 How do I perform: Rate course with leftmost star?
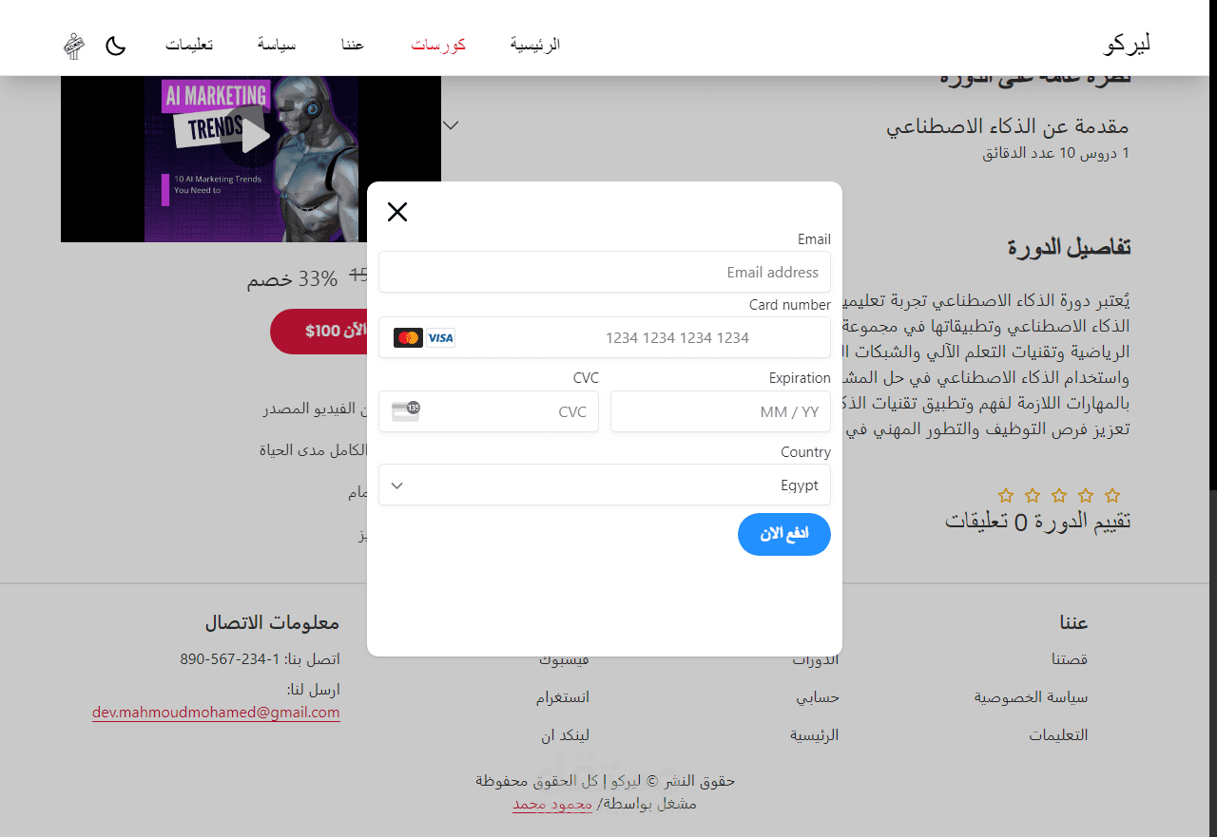(1006, 495)
